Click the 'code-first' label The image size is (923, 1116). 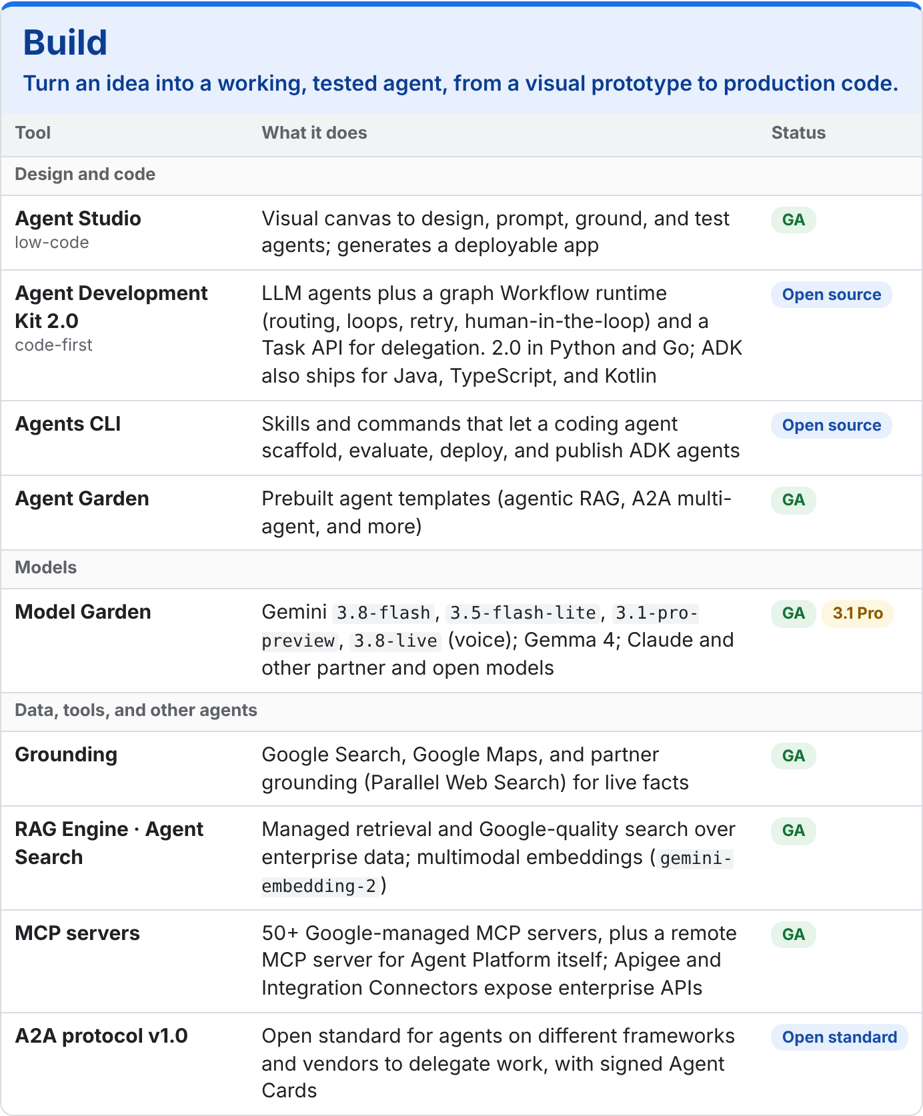[53, 345]
